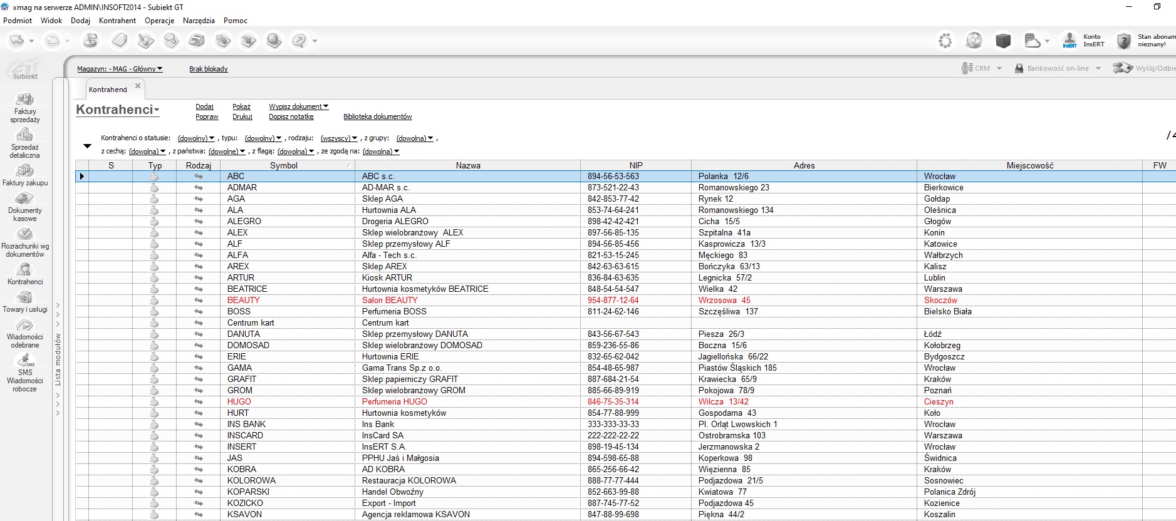1176x521 pixels.
Task: Collapse the filter panel triangle
Action: [x=87, y=146]
